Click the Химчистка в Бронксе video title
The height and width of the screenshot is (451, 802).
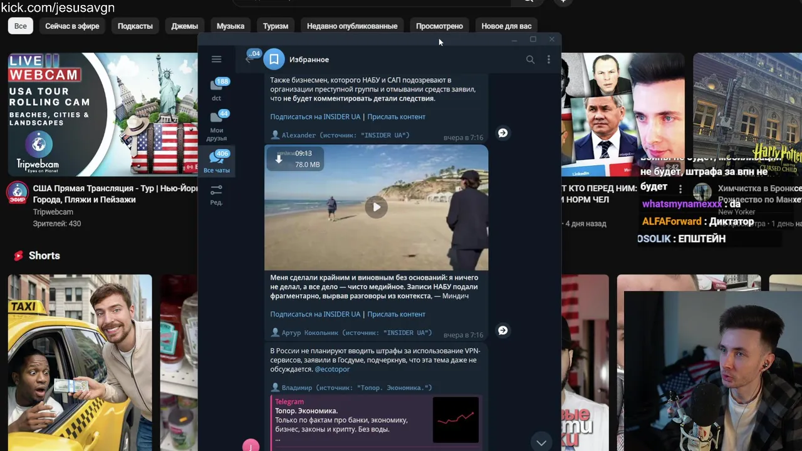pyautogui.click(x=759, y=194)
